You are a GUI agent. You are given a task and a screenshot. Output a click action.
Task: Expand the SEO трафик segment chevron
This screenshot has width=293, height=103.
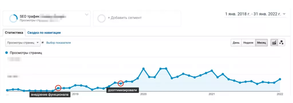click(87, 15)
